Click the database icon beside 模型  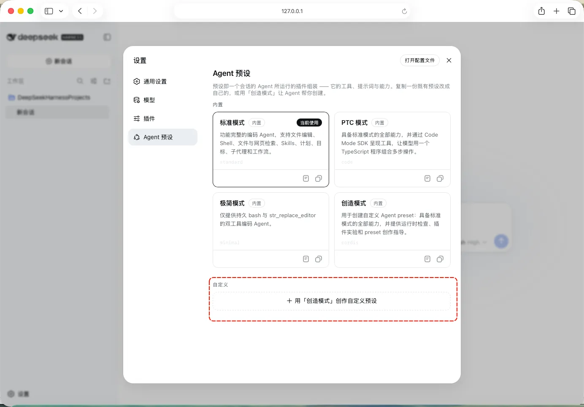point(137,100)
